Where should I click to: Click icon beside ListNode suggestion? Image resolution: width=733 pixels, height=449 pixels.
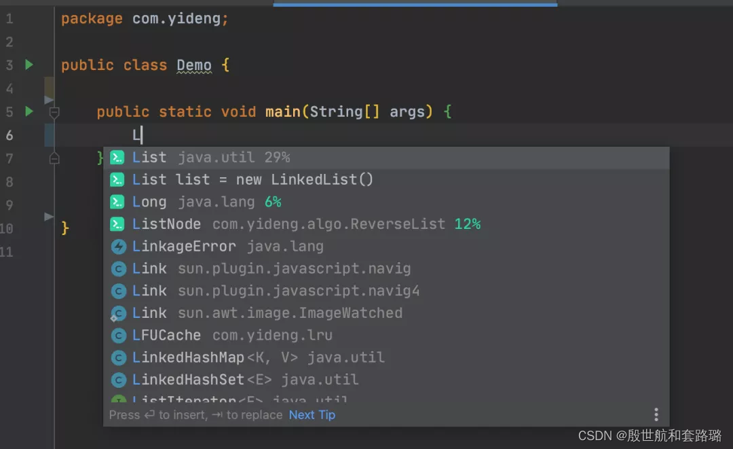pos(117,224)
